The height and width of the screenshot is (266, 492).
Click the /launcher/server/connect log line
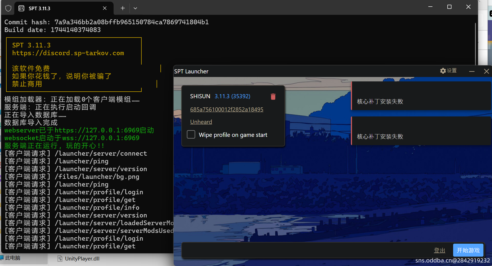coord(76,153)
